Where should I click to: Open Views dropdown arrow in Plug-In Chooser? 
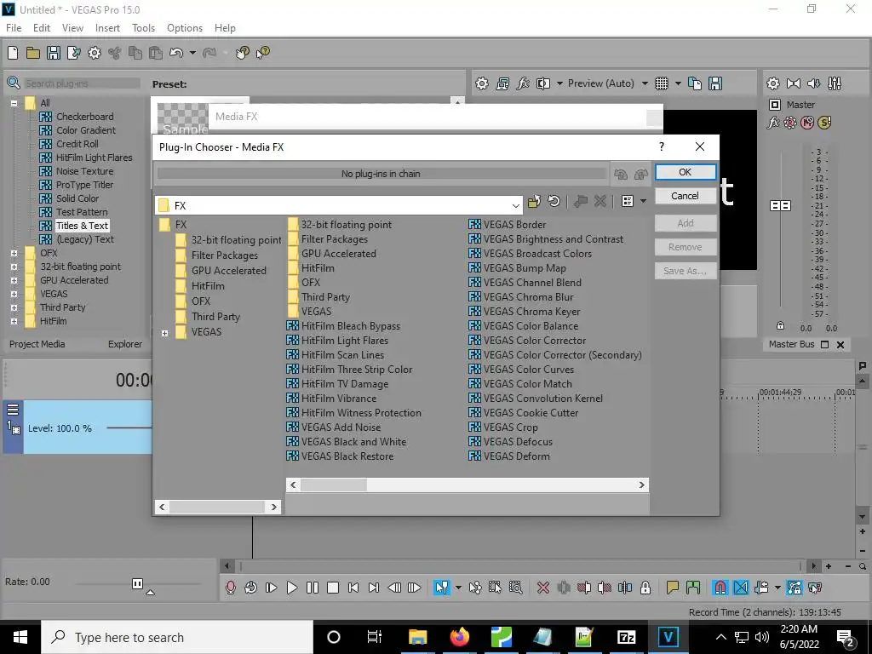(x=644, y=201)
